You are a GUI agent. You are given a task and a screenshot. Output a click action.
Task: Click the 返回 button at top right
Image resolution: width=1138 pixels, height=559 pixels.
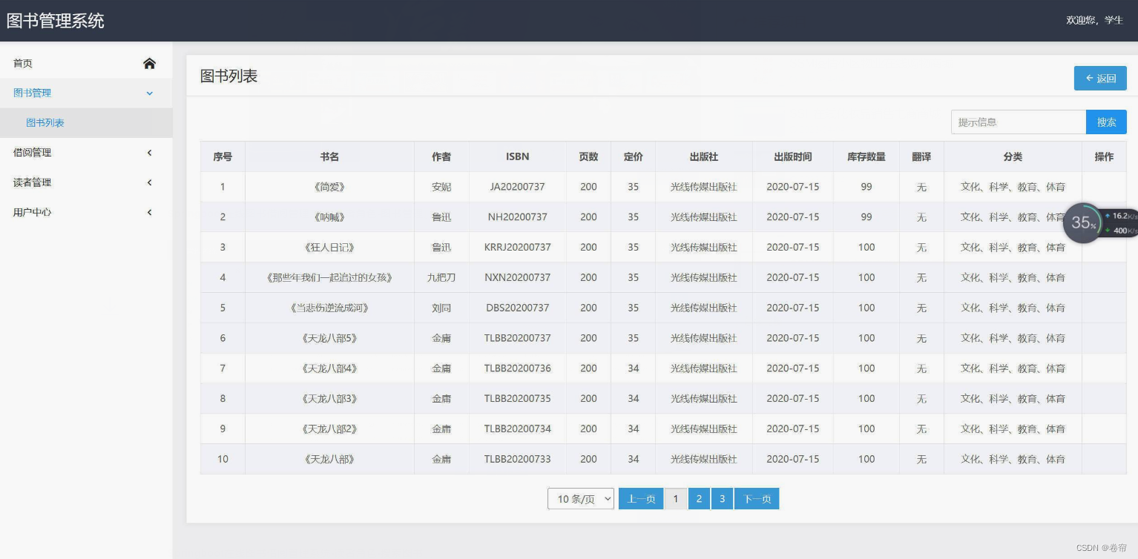point(1100,78)
